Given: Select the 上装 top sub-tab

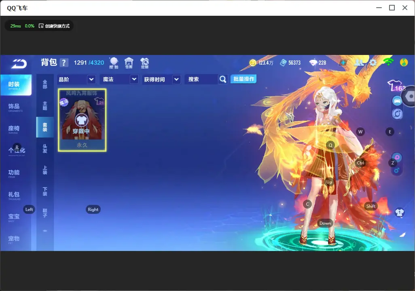Looking at the screenshot, I should click(x=45, y=170).
